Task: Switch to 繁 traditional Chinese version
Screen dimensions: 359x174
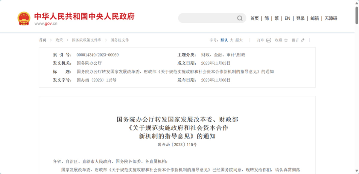Action: pyautogui.click(x=276, y=18)
